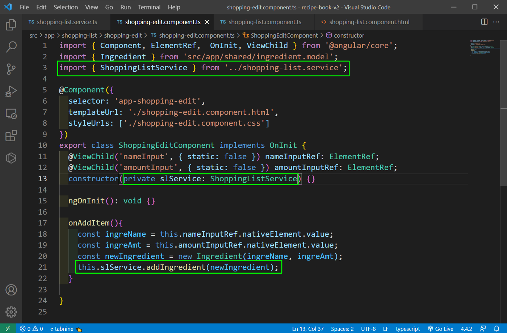
Task: Change indentation via Spaces: 2
Action: (x=342, y=329)
